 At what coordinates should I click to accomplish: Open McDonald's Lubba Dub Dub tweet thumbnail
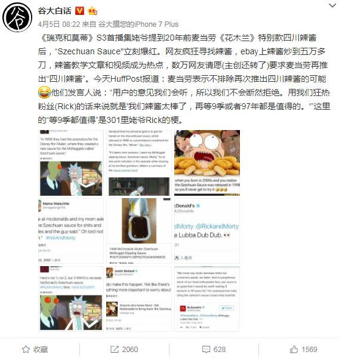pyautogui.click(x=207, y=231)
